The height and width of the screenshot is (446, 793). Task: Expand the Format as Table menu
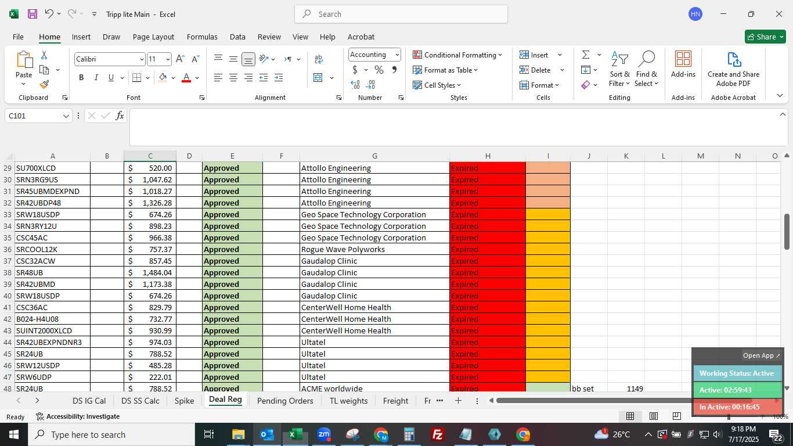coord(445,70)
